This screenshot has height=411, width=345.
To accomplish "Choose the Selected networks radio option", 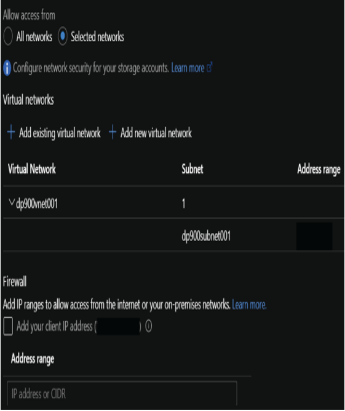I will 63,36.
